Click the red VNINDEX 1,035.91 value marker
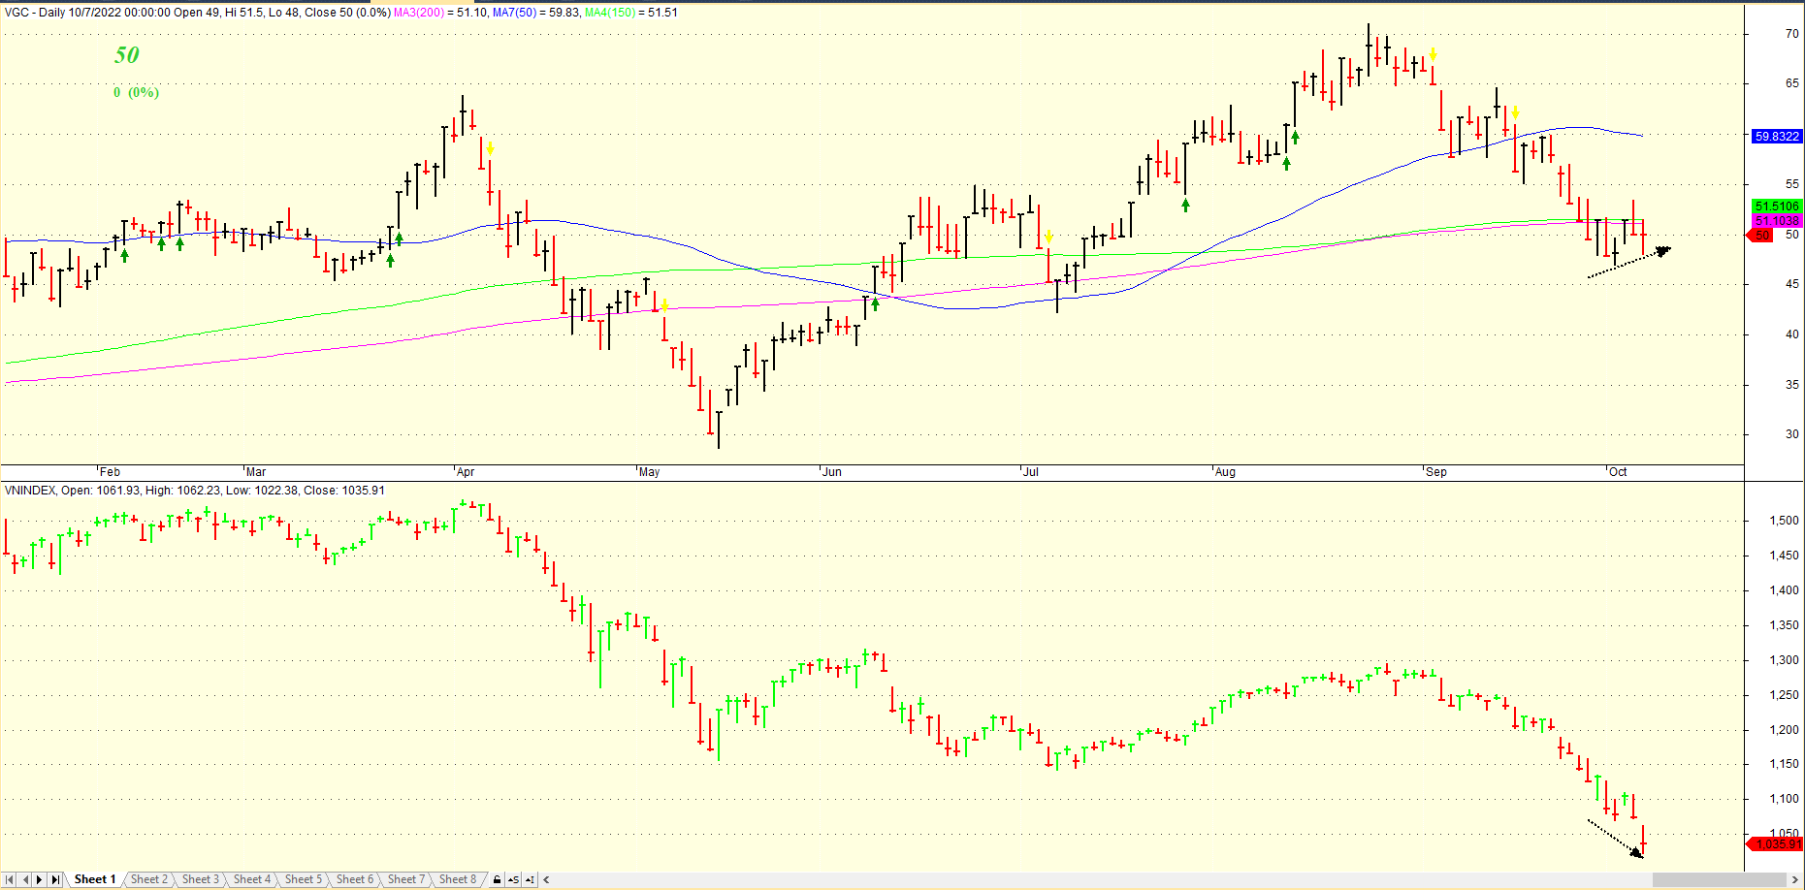The width and height of the screenshot is (1805, 890). pos(1775,844)
